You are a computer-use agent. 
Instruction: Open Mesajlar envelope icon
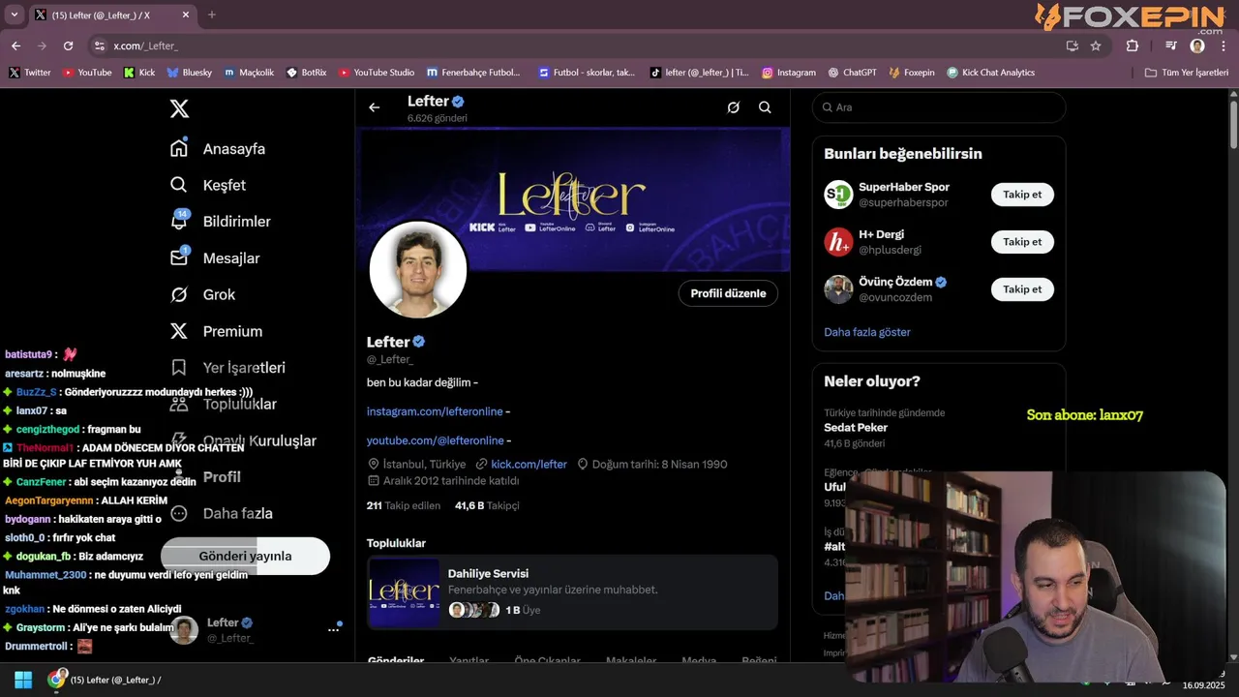pyautogui.click(x=179, y=258)
